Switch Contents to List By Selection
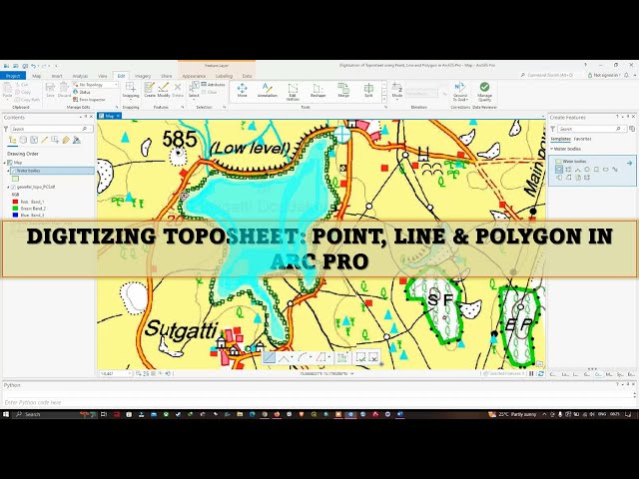The width and height of the screenshot is (639, 479). 34,140
